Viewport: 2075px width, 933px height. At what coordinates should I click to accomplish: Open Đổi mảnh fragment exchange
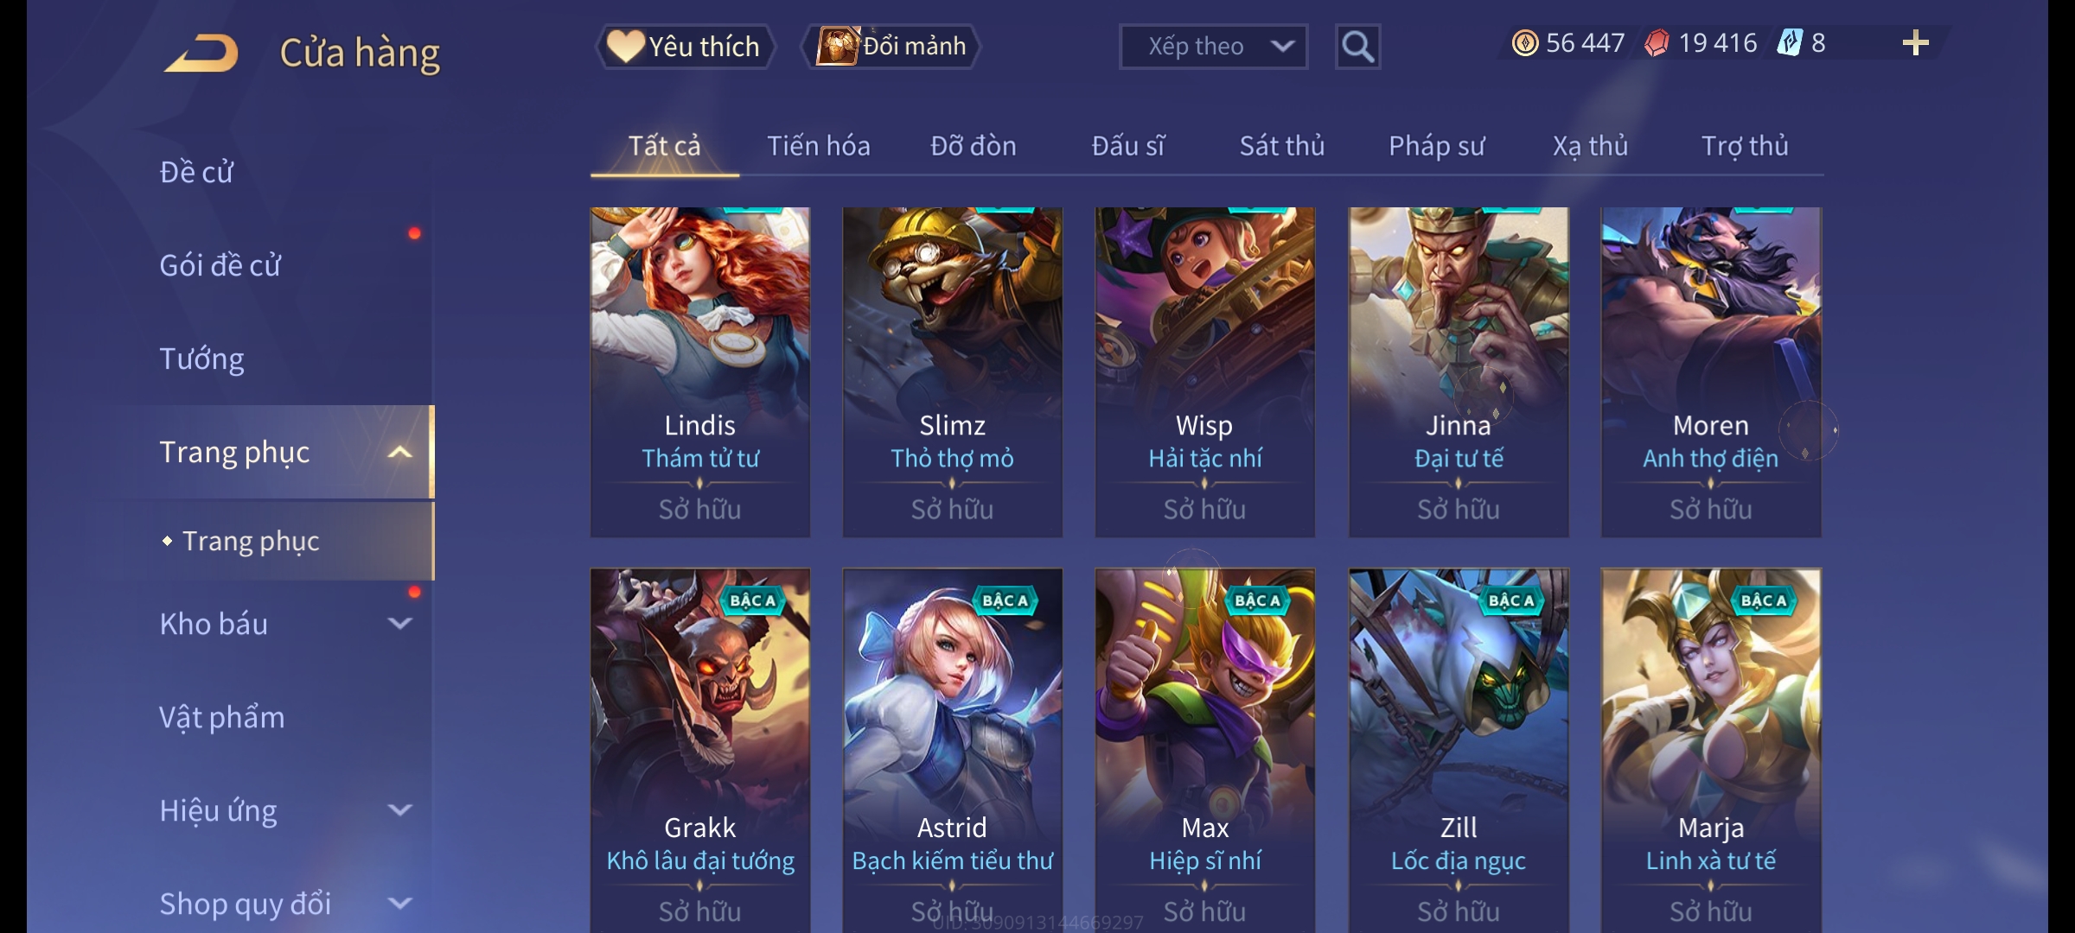[x=891, y=47]
